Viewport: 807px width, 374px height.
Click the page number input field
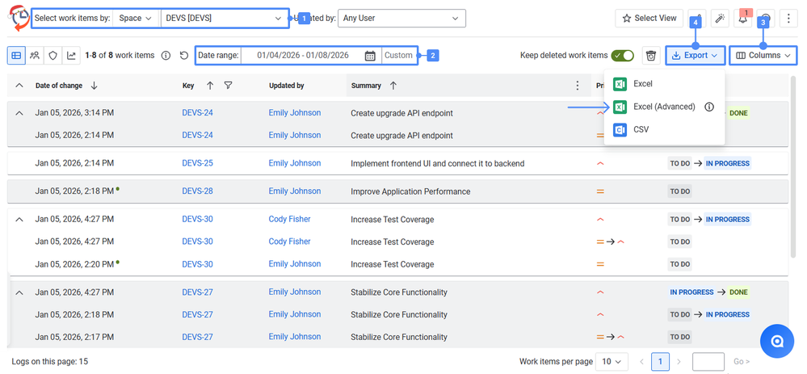[x=708, y=361]
